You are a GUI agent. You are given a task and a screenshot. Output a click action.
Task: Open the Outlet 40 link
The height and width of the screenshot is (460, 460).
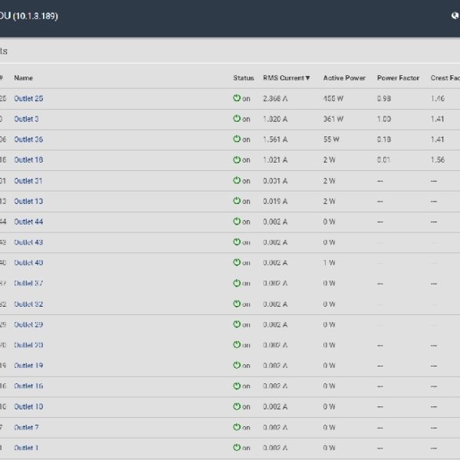point(28,262)
